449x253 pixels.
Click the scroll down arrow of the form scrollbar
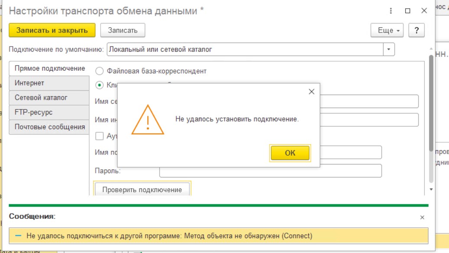[x=431, y=189]
